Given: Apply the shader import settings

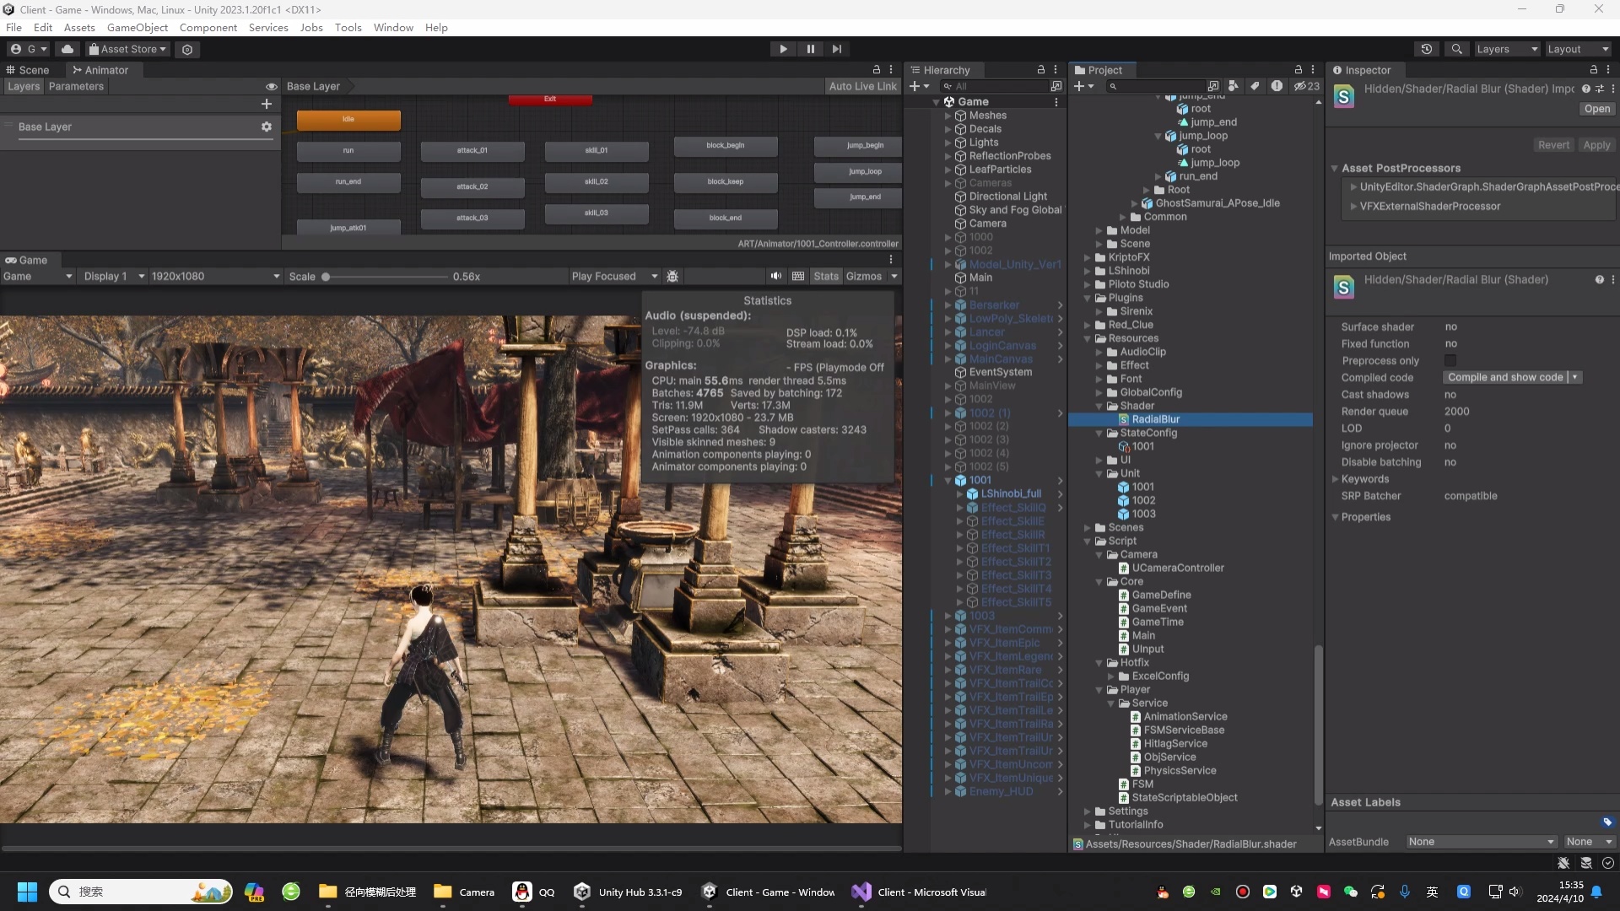Looking at the screenshot, I should pos(1597,144).
